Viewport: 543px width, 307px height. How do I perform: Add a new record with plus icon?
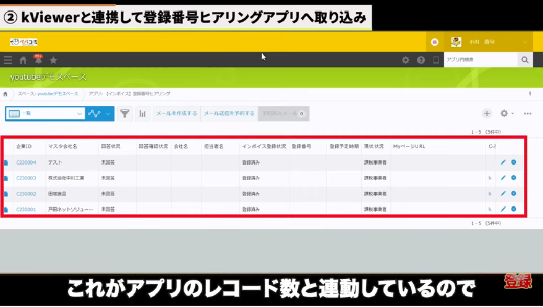[x=487, y=113]
